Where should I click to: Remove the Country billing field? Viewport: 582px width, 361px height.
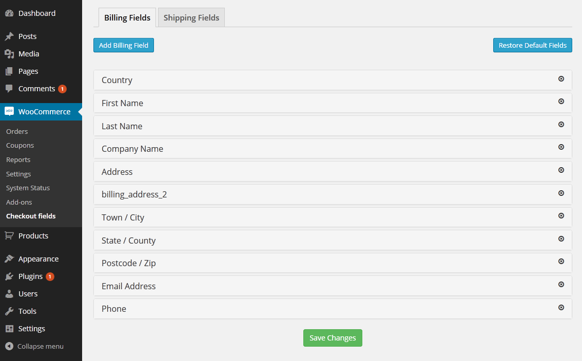pyautogui.click(x=561, y=78)
